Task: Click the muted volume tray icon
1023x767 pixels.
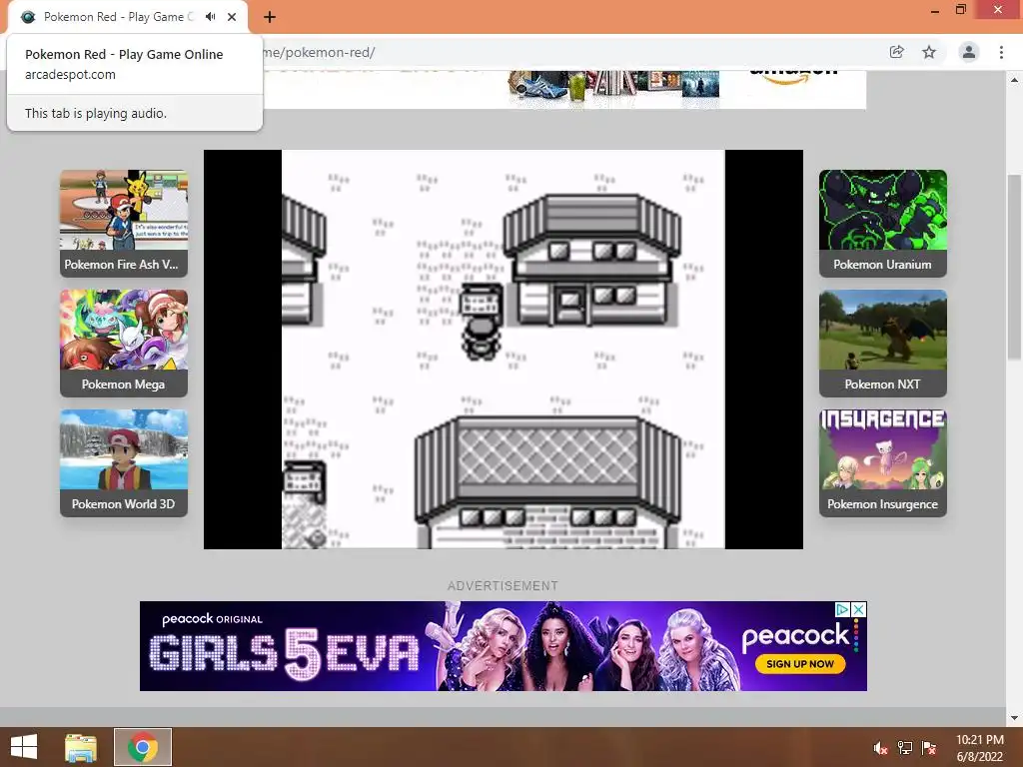Action: (881, 748)
